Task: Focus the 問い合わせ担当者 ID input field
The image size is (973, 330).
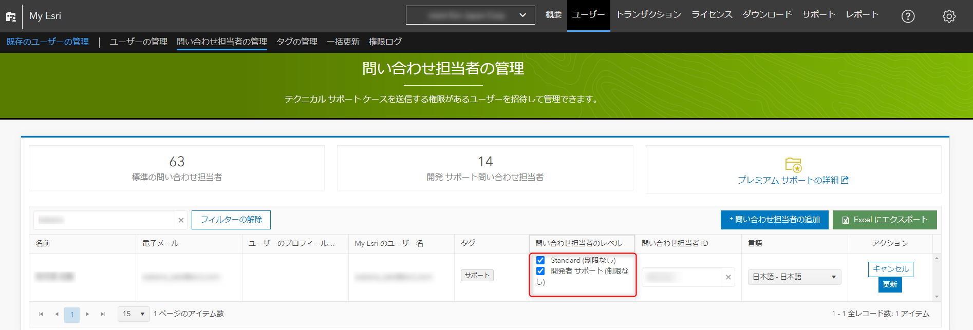Action: (682, 277)
